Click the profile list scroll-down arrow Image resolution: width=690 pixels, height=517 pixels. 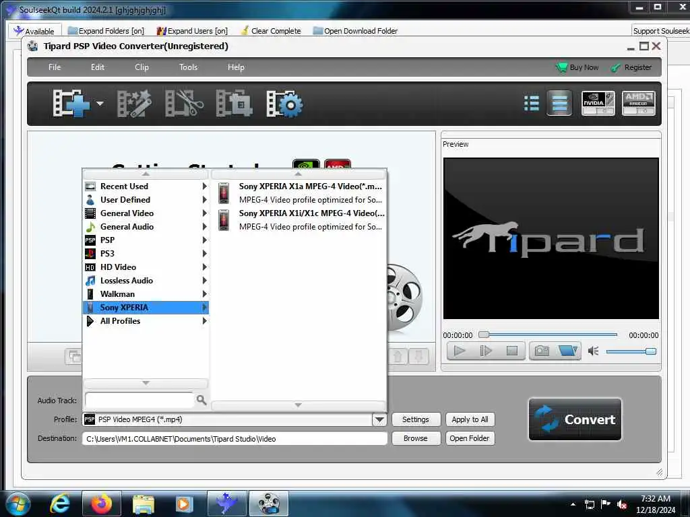299,405
